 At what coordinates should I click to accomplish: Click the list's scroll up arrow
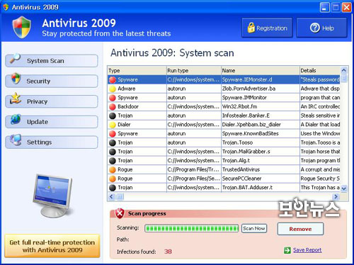pyautogui.click(x=344, y=70)
